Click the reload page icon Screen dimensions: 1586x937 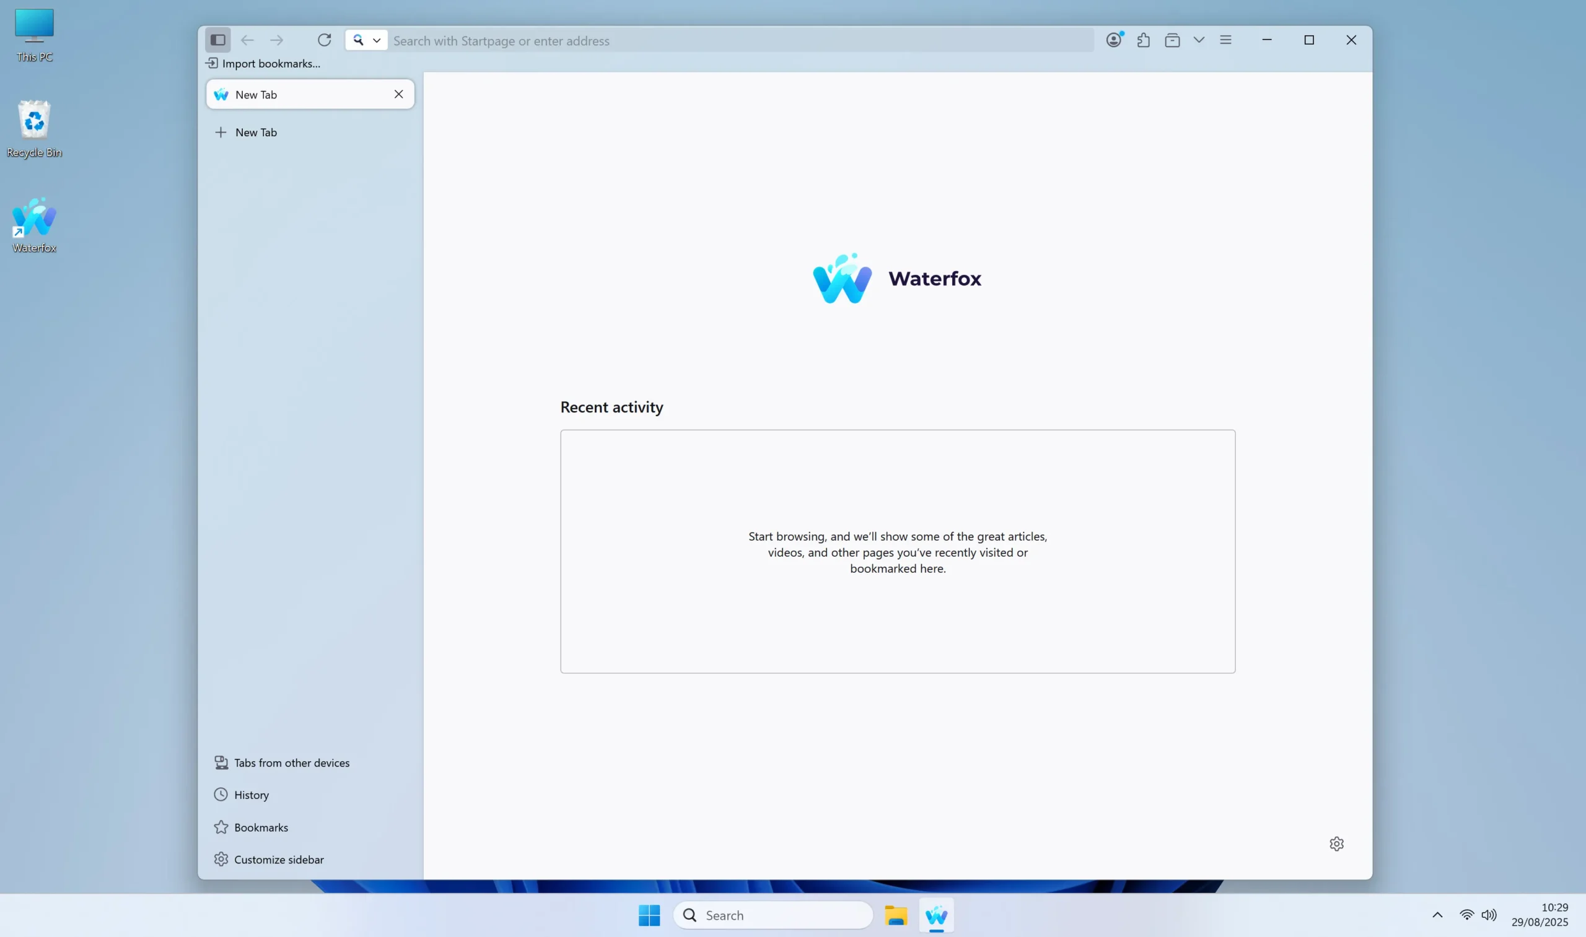click(x=324, y=40)
